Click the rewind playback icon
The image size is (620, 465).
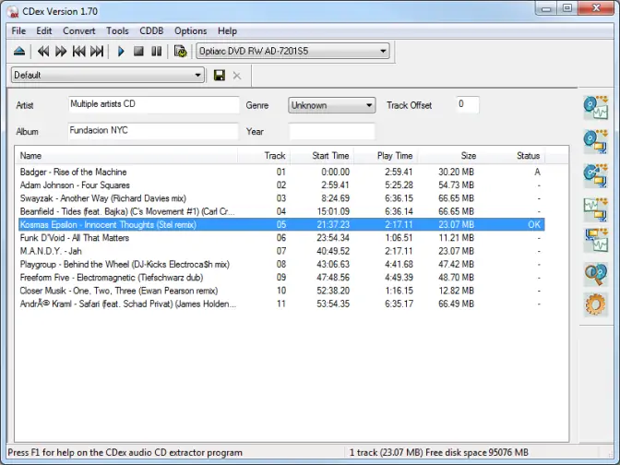43,52
